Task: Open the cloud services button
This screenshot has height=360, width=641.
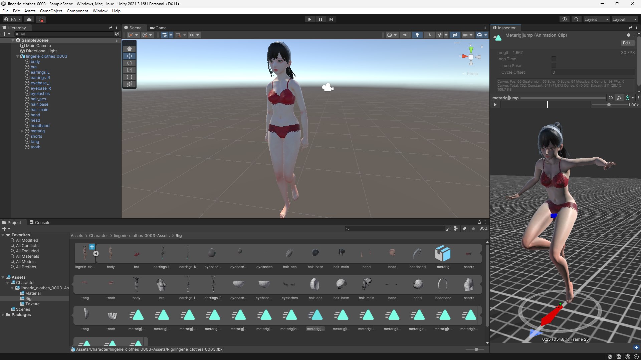Action: point(29,19)
